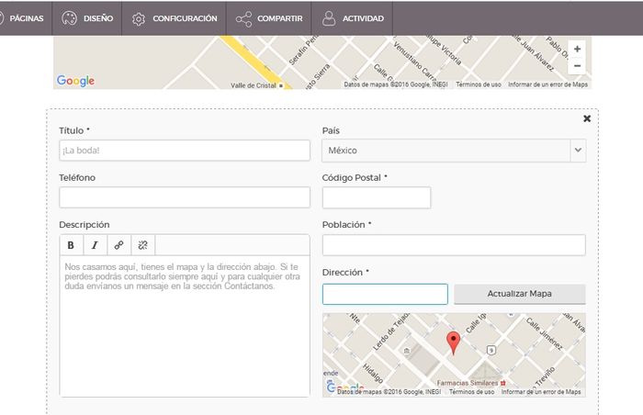Image resolution: width=643 pixels, height=415 pixels.
Task: Focus the Teléfono text field
Action: point(185,197)
